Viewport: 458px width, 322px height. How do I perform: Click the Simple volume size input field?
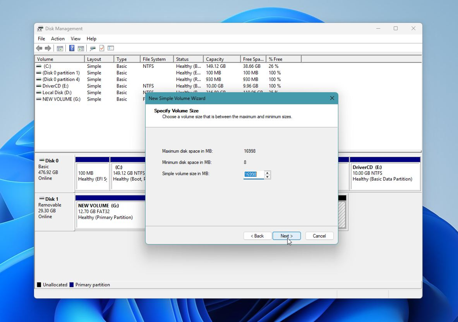[x=254, y=174]
